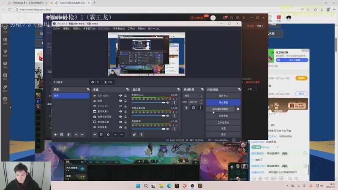Add a transition with the plus icon

(x=186, y=108)
